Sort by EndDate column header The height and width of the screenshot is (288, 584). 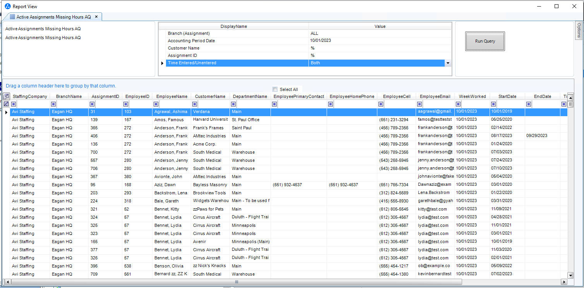[542, 96]
